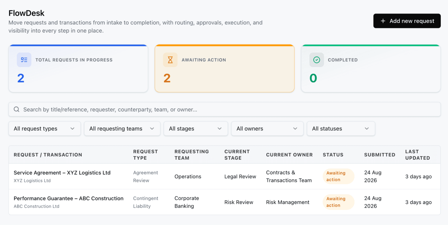Click the magnifier icon in the search bar
The image size is (448, 225).
[17, 109]
